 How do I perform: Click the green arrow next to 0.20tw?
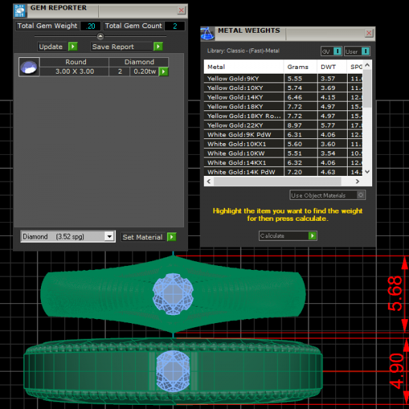click(x=164, y=72)
